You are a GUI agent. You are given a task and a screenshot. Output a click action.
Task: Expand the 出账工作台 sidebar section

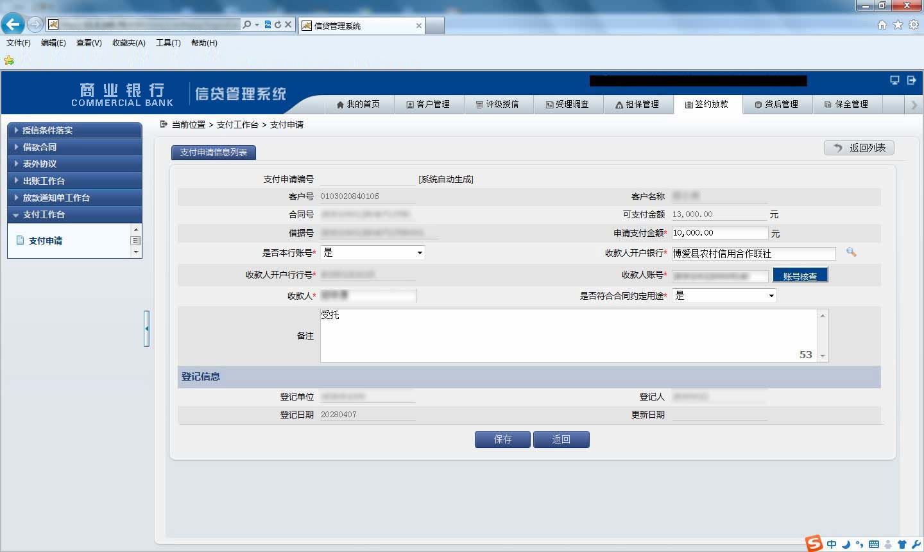(74, 180)
